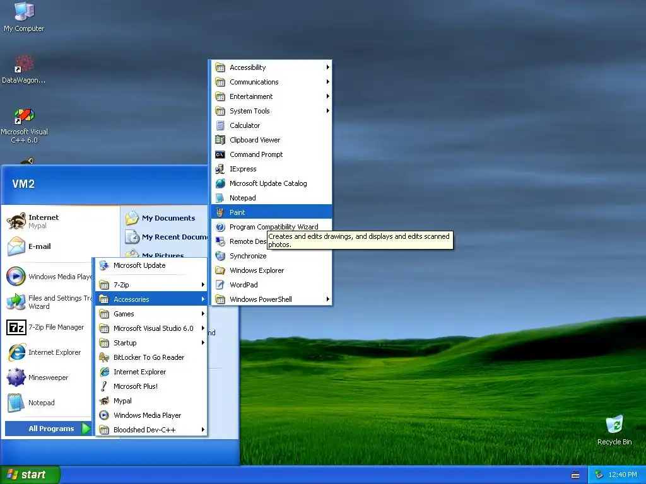Click the Start button

click(x=30, y=475)
